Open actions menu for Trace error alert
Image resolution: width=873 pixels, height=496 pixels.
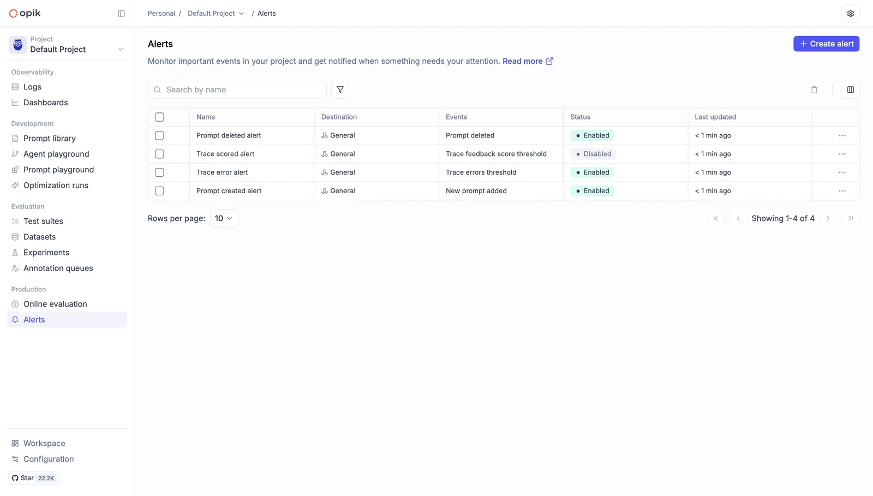[x=842, y=172]
